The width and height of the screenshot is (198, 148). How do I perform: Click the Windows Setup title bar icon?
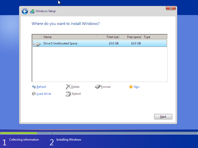click(32, 11)
